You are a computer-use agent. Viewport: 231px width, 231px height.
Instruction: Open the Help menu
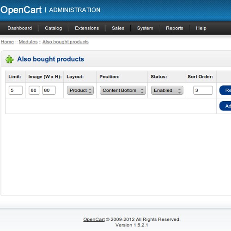click(x=201, y=28)
